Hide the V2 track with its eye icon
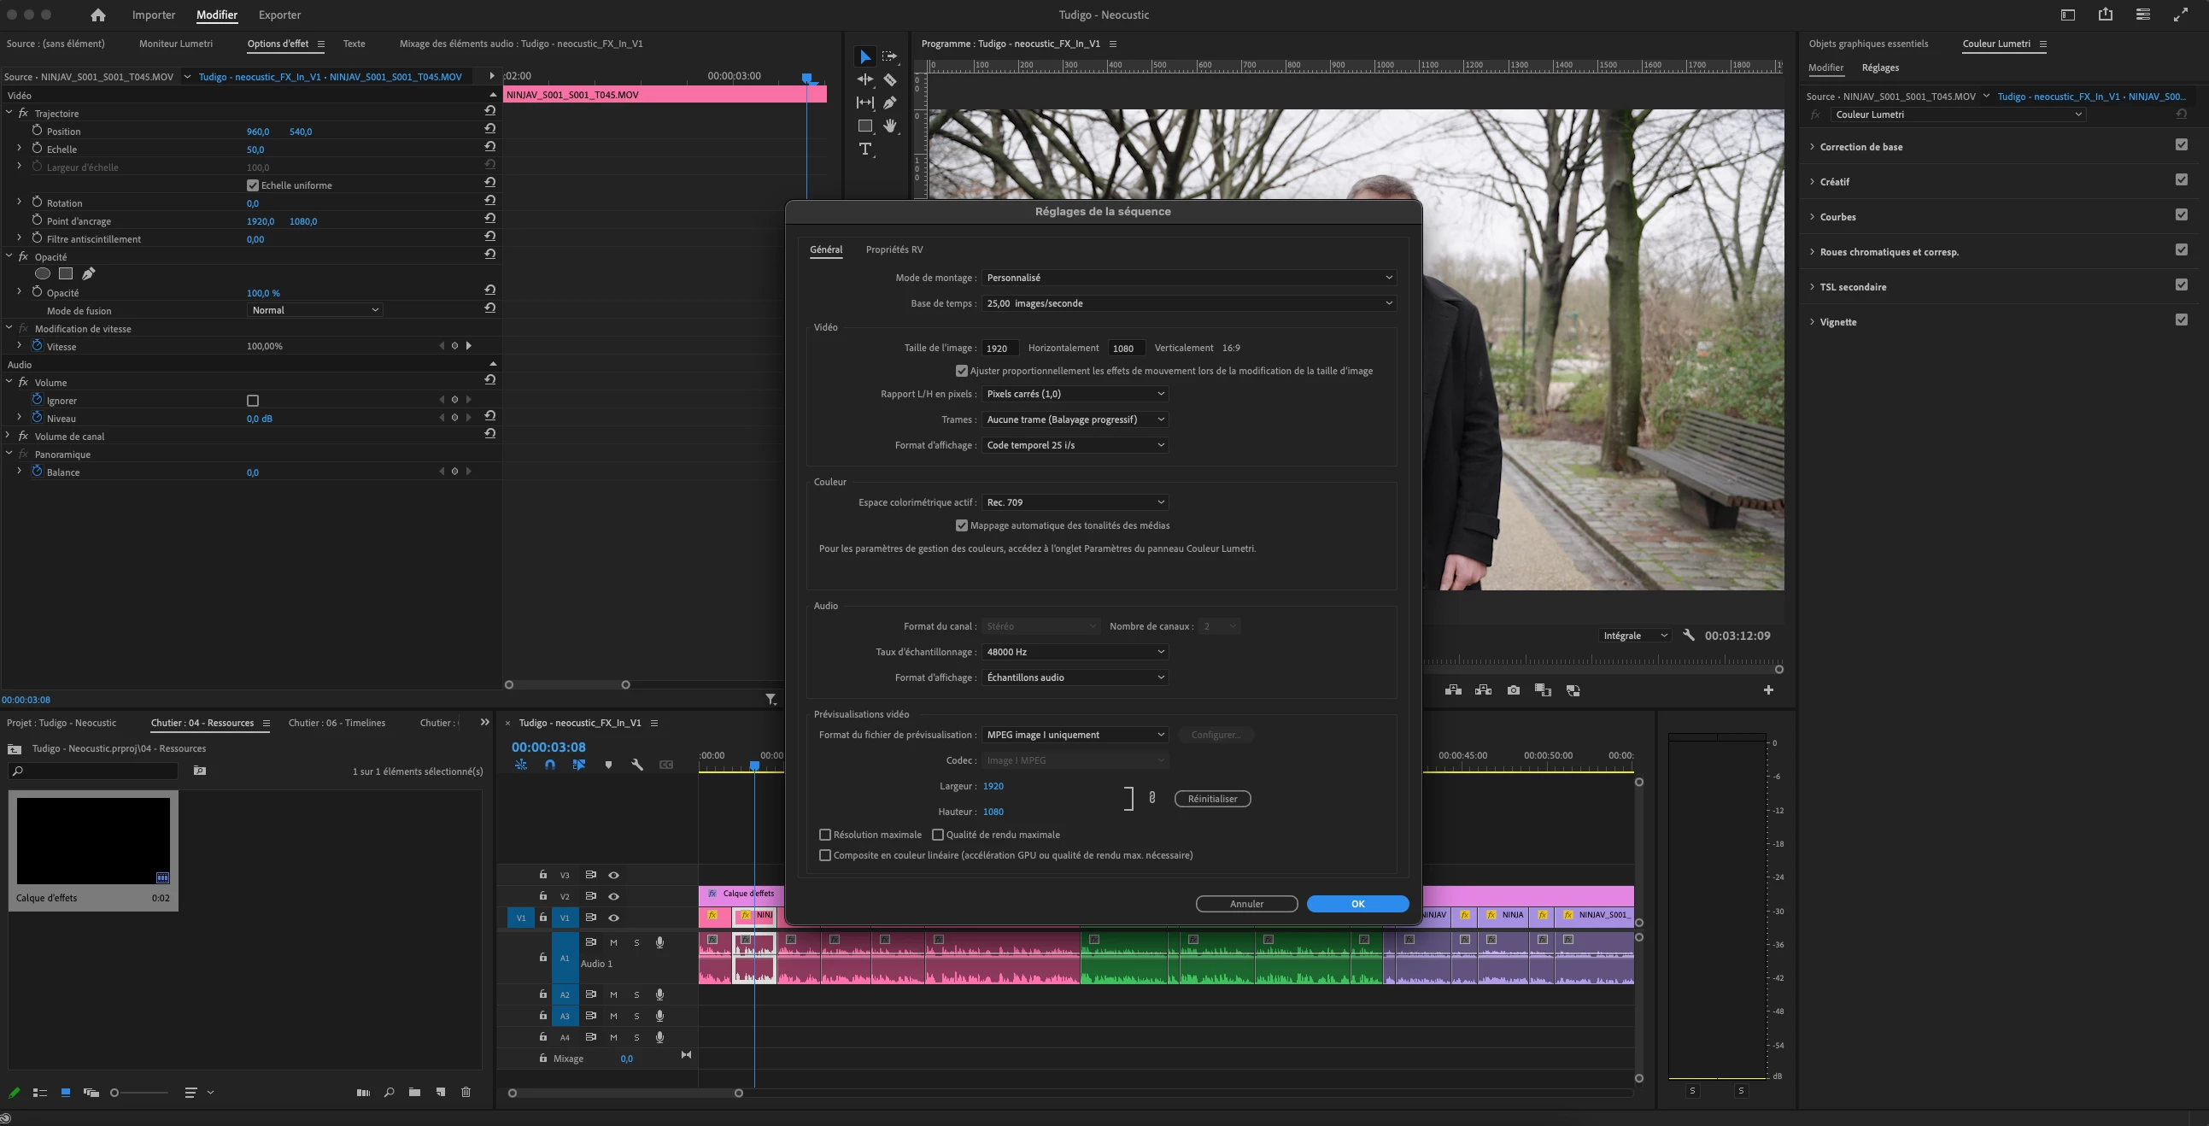This screenshot has width=2209, height=1126. [614, 896]
